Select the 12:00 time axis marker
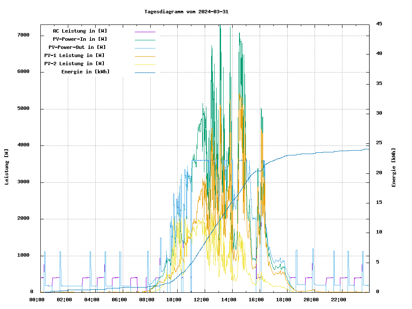Image resolution: width=412 pixels, height=309 pixels. (201, 300)
